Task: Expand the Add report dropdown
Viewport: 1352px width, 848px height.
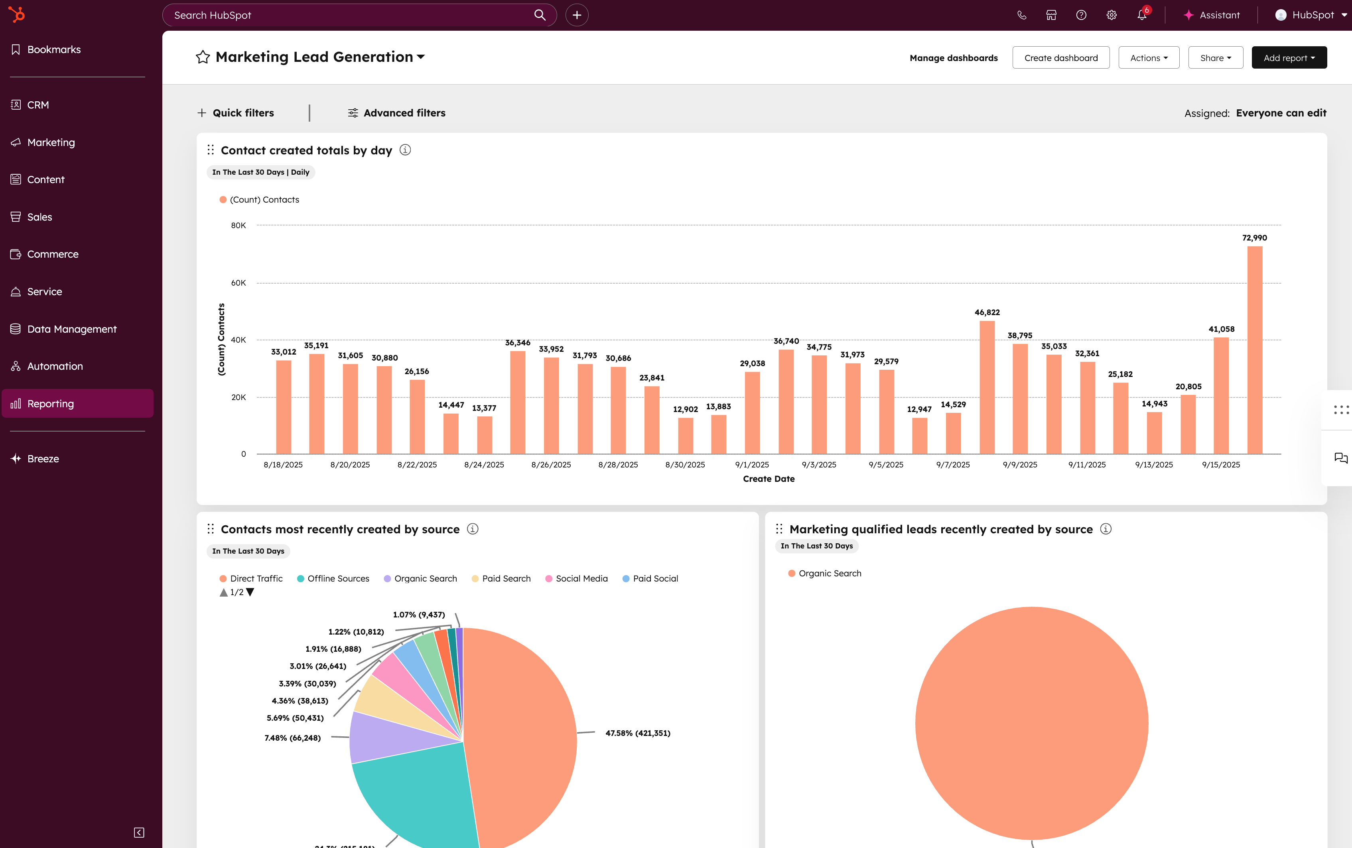Action: (x=1289, y=57)
